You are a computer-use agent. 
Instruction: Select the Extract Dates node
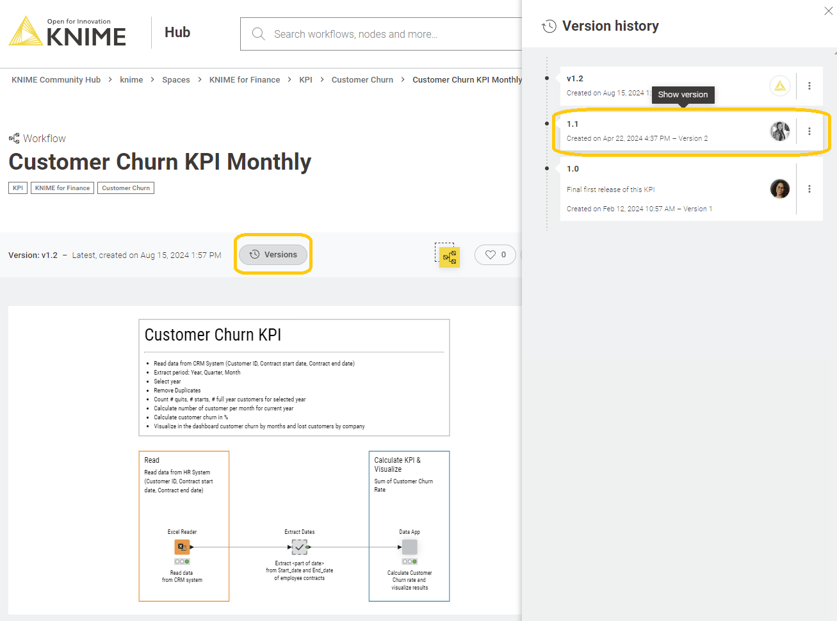click(x=299, y=547)
